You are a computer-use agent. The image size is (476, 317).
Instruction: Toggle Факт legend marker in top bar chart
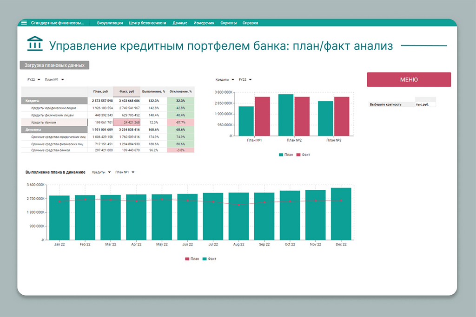pyautogui.click(x=298, y=155)
